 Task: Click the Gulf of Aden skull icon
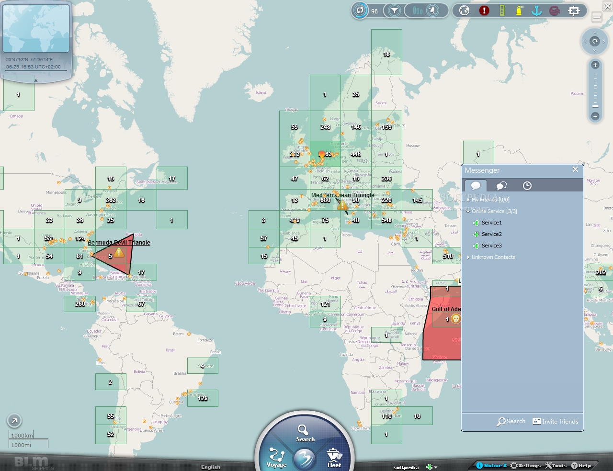point(456,319)
